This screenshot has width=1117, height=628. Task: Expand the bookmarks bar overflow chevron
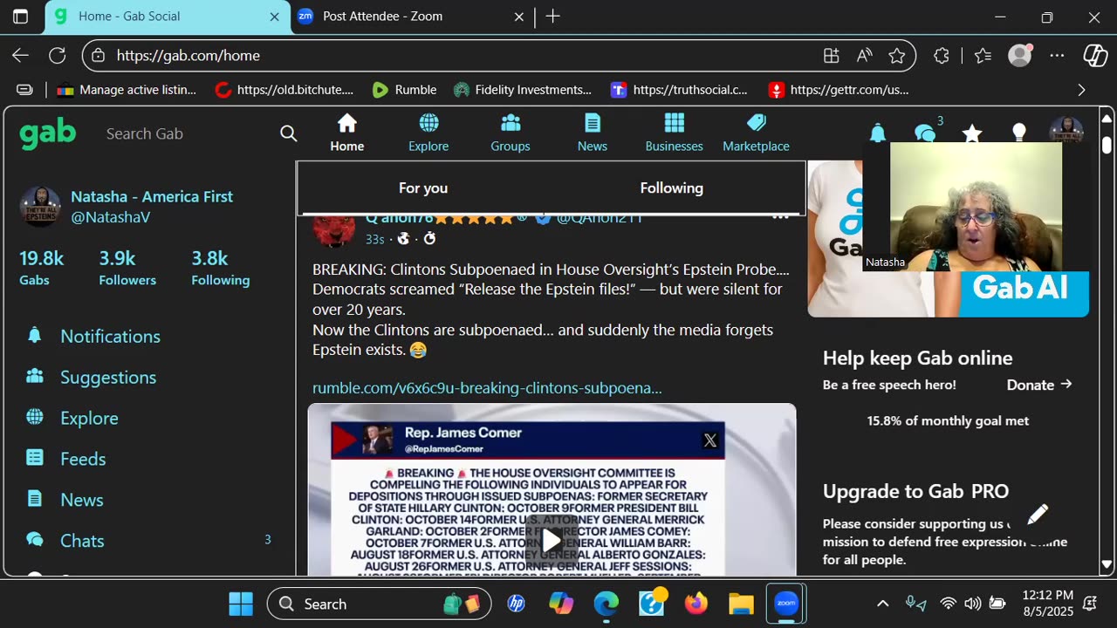tap(1081, 90)
